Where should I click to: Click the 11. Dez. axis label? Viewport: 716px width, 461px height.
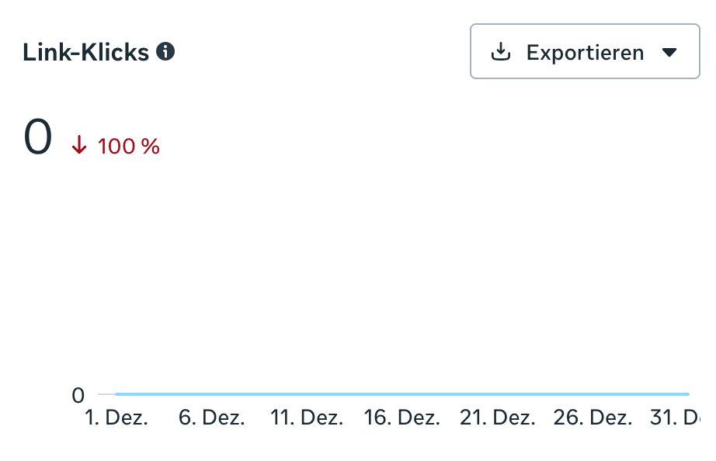tap(307, 418)
